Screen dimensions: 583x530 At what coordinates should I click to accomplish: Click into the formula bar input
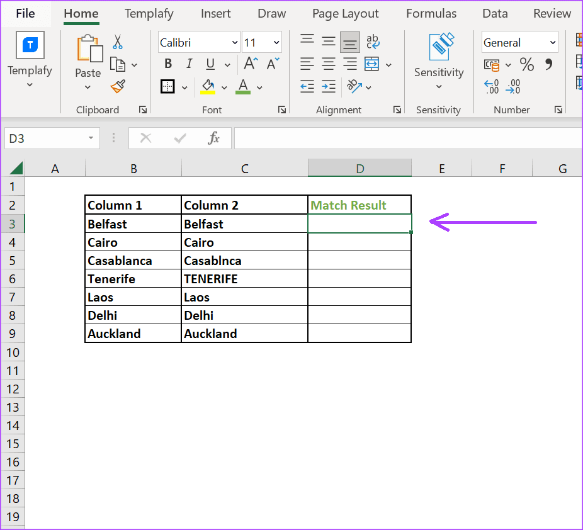[408, 138]
